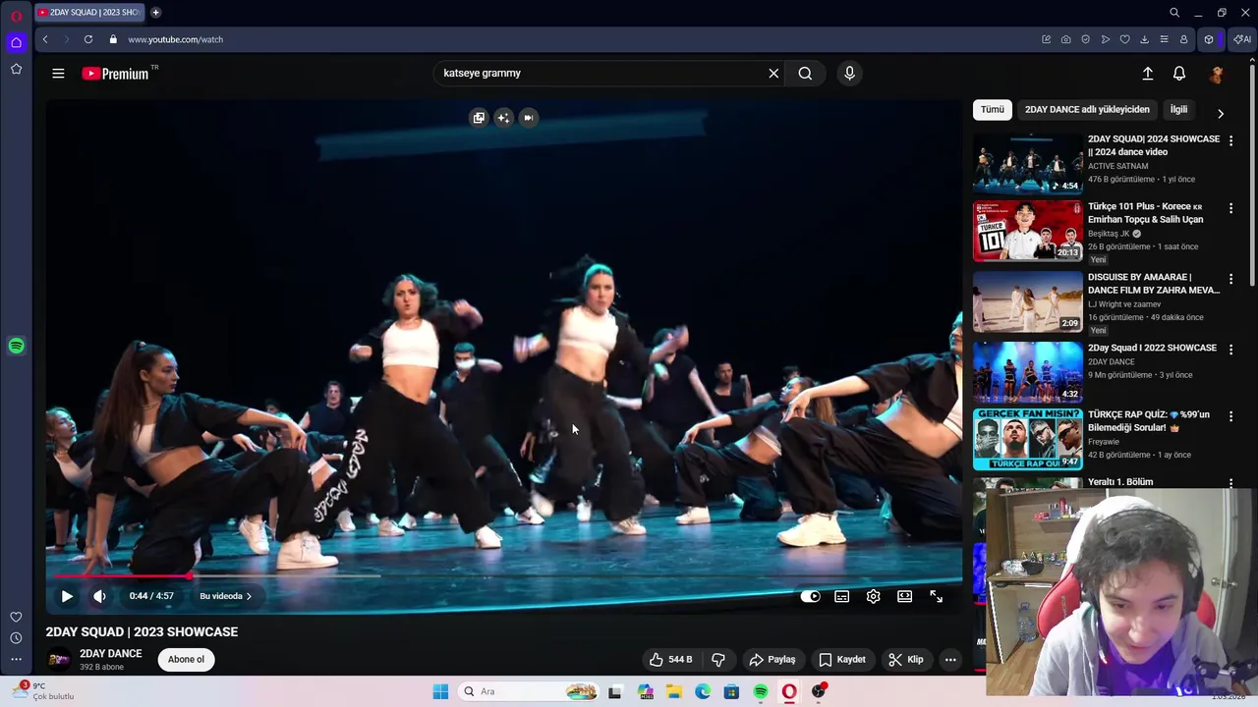Open YouTube create/upload button

pyautogui.click(x=1147, y=74)
